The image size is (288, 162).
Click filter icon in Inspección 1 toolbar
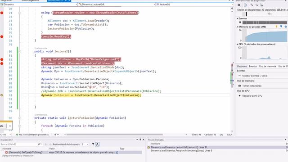click(93, 144)
